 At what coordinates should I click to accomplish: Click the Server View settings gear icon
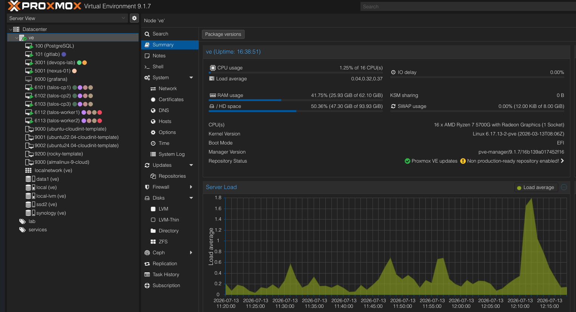134,18
